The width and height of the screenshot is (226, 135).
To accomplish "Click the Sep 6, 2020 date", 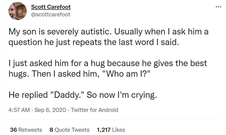I will coord(50,110).
